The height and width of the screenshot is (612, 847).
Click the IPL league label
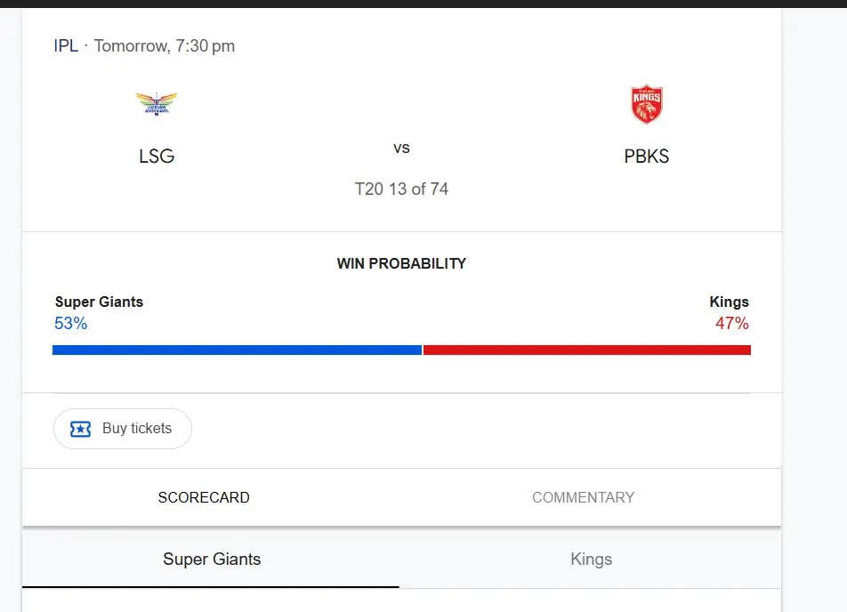click(66, 45)
